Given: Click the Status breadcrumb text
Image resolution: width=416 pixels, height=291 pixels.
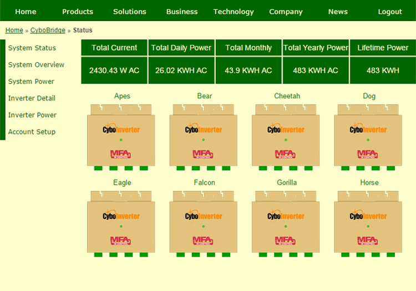Looking at the screenshot, I should (83, 30).
